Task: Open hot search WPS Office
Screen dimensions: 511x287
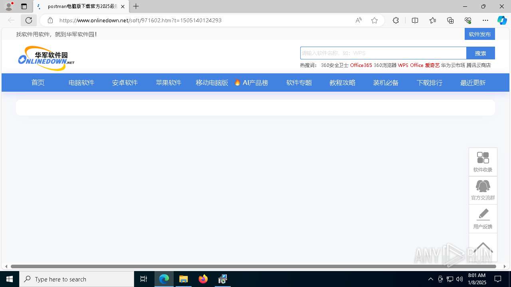Action: click(410, 65)
